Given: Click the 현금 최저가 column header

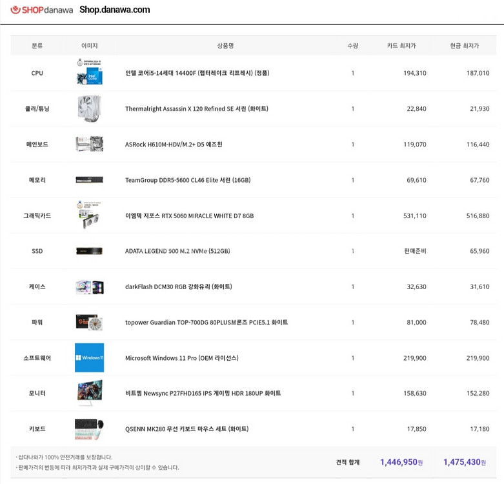Looking at the screenshot, I should point(465,46).
